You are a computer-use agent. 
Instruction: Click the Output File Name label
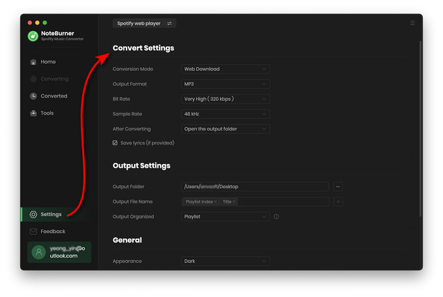132,201
